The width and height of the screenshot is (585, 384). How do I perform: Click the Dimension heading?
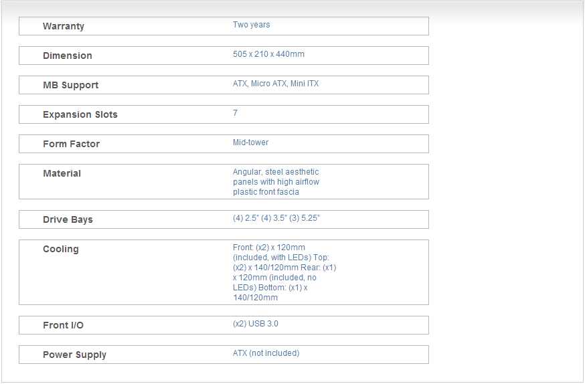[68, 56]
